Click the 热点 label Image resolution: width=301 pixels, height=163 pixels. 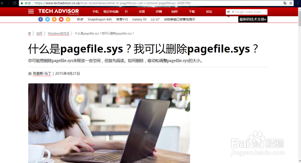(80, 19)
